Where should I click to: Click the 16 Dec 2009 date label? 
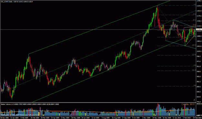[x=166, y=118]
